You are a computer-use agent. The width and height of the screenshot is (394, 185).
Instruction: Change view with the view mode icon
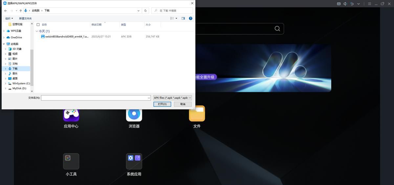172,18
